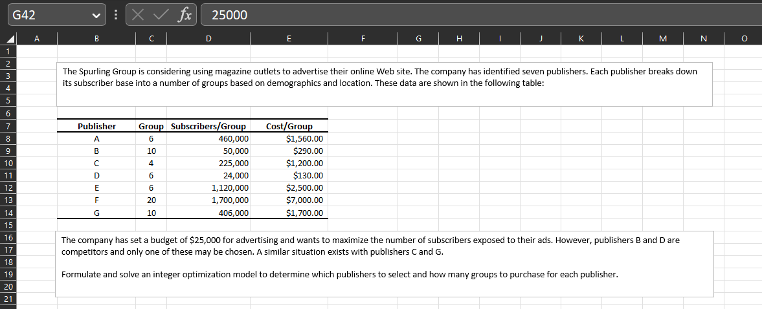Click the Group header cell
762x309 pixels.
[151, 126]
